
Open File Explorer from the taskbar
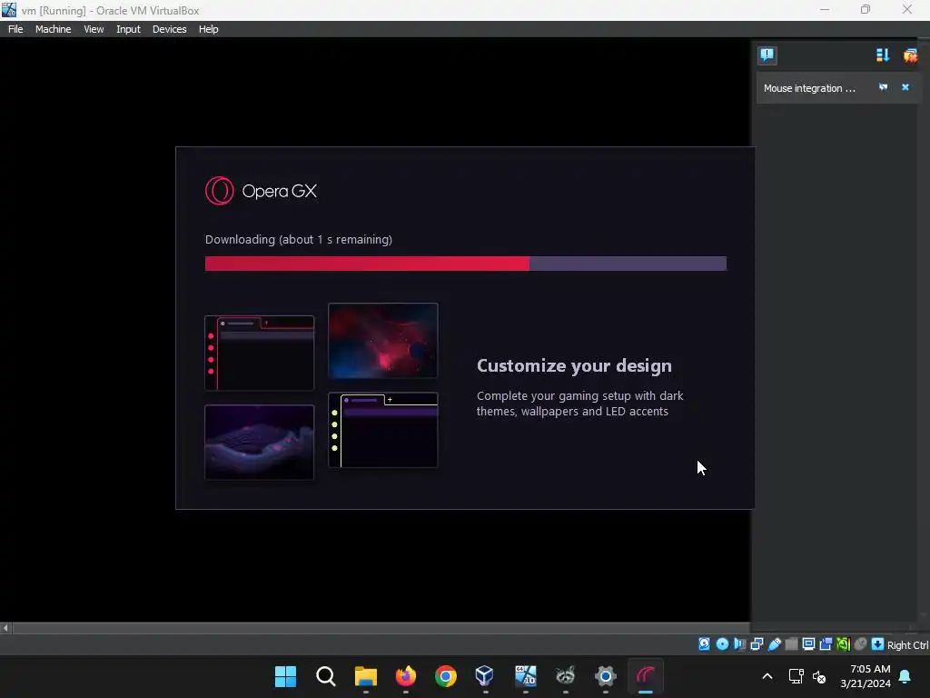click(365, 676)
